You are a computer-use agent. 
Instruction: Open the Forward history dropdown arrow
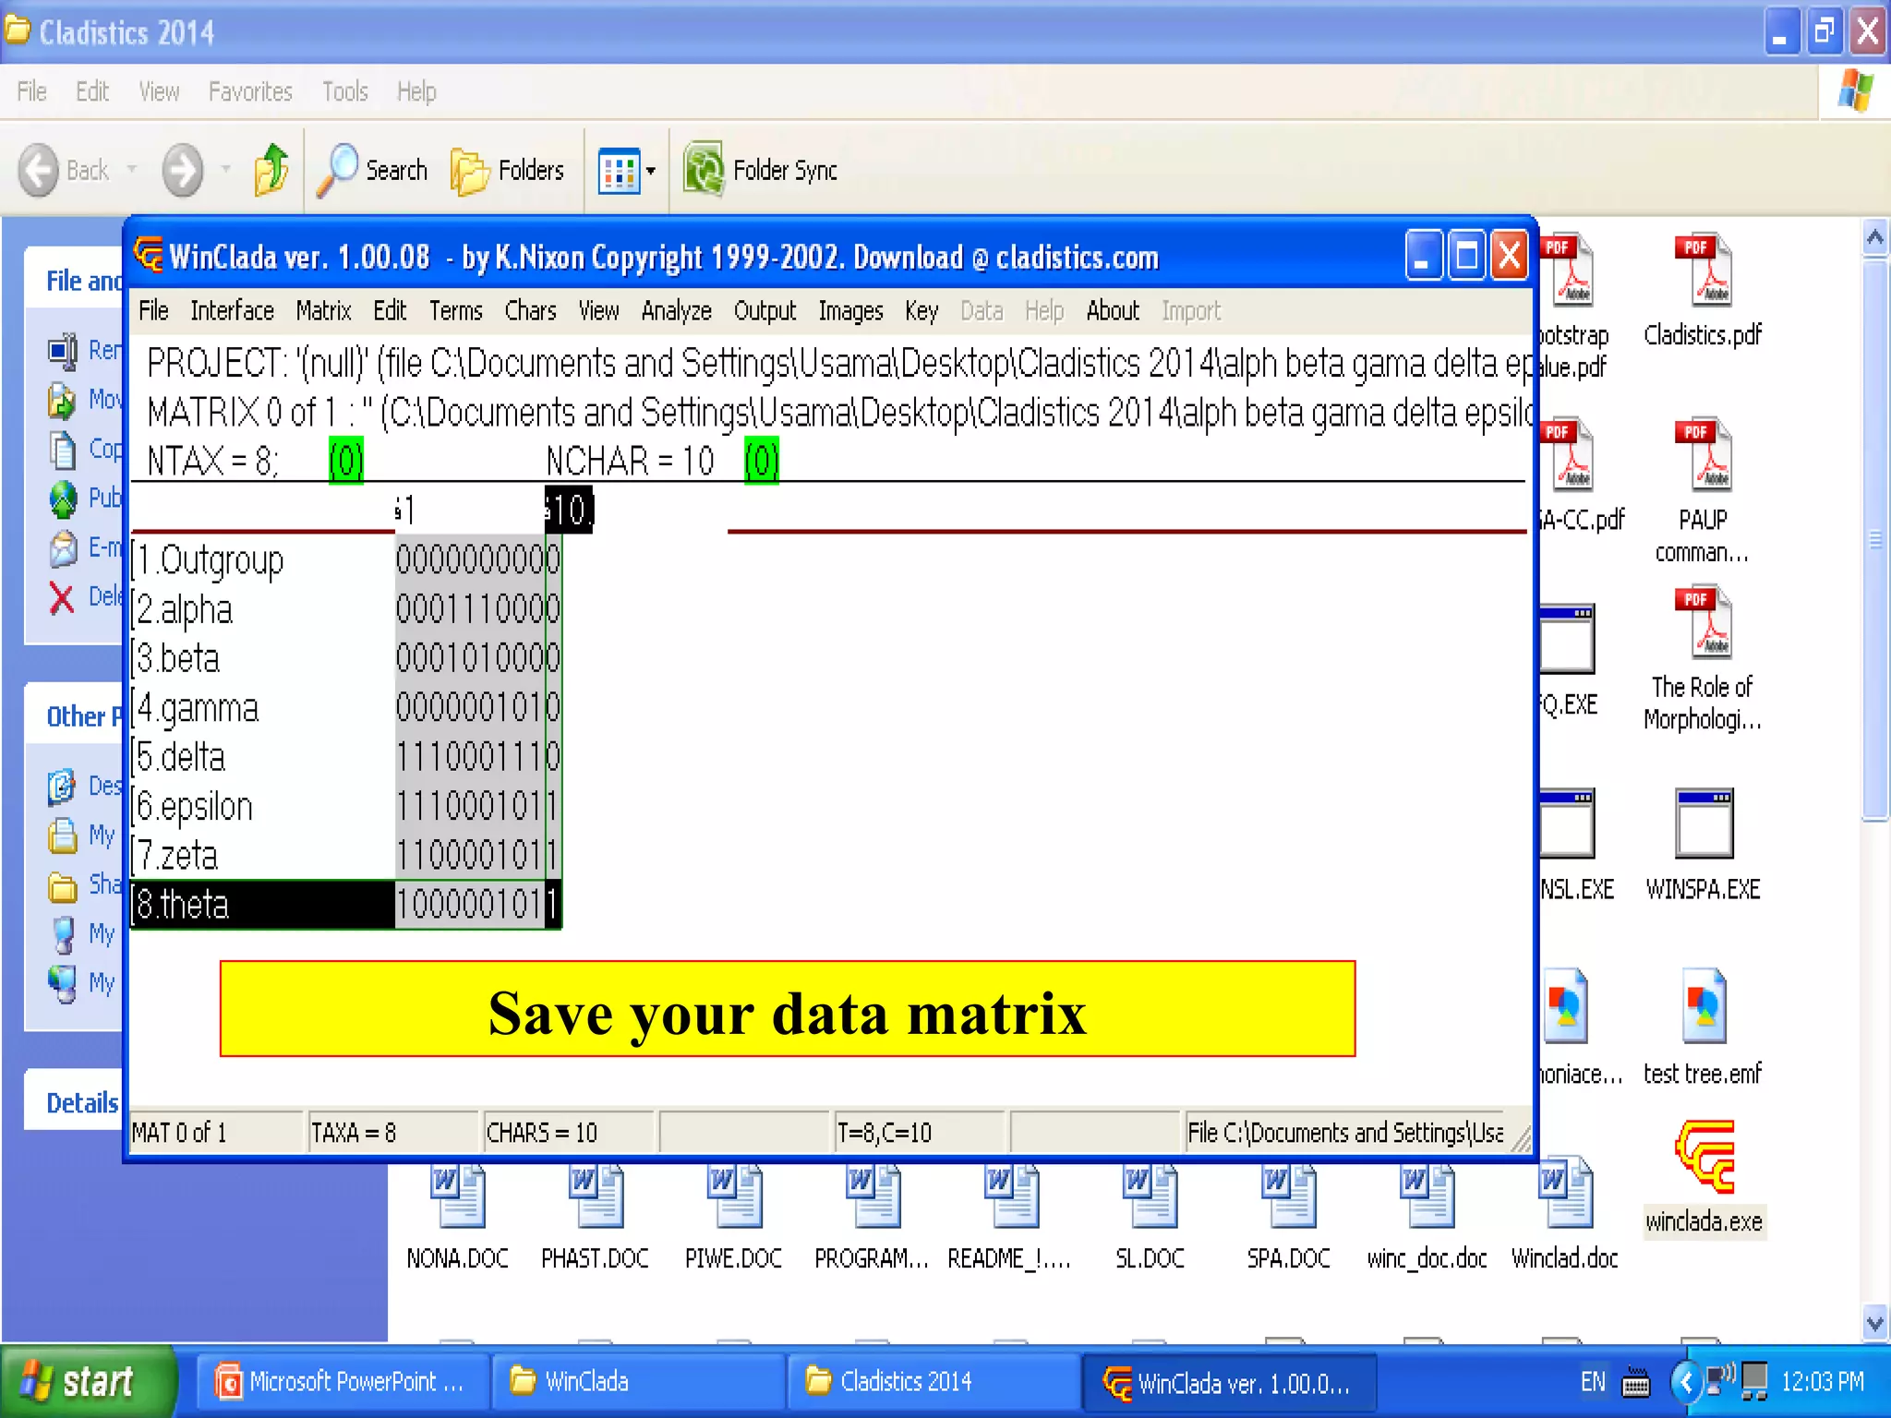[x=225, y=170]
